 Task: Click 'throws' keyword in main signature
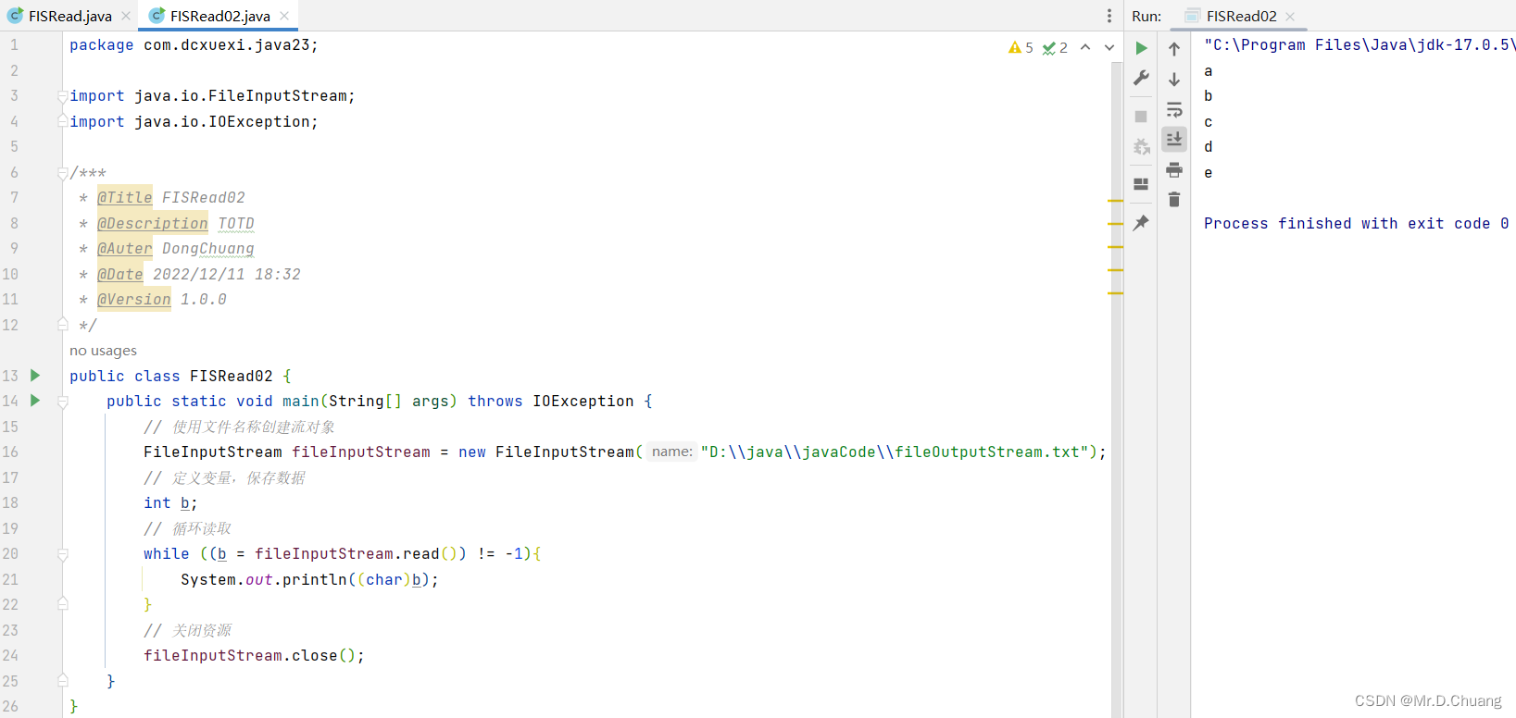coord(495,401)
